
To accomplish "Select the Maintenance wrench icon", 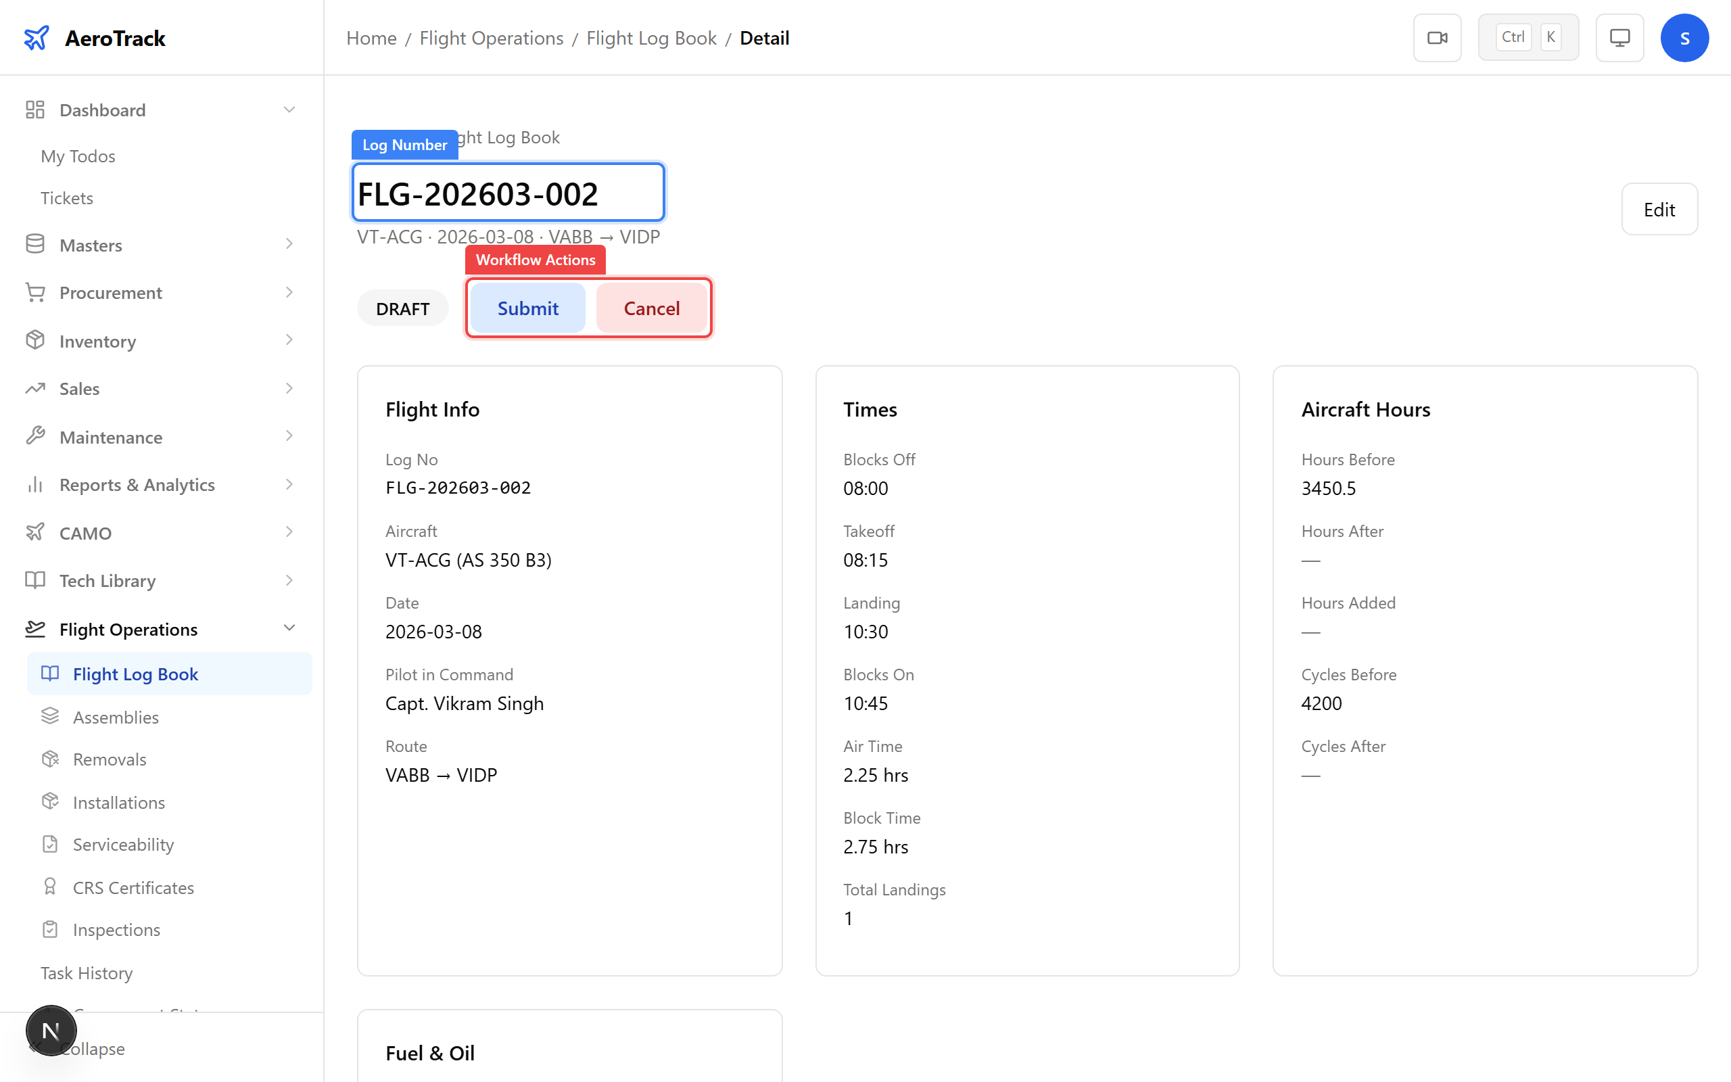I will click(34, 437).
